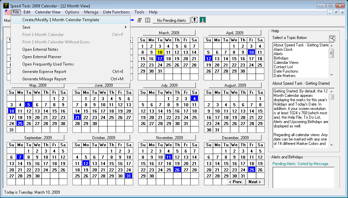Click the October, 2009 month header button

coord(104,138)
